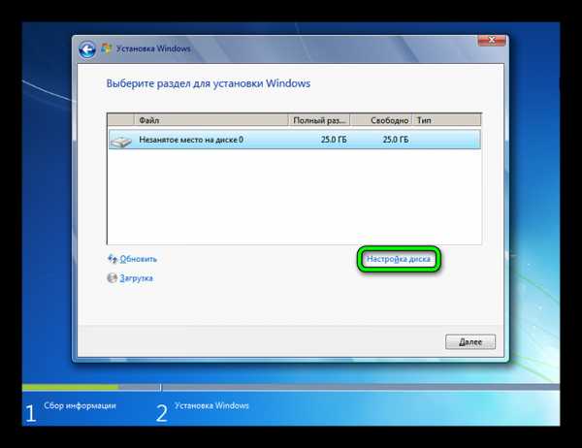Screen dimensions: 582x448
Task: Sort by the Тип column header
Action: click(x=447, y=120)
